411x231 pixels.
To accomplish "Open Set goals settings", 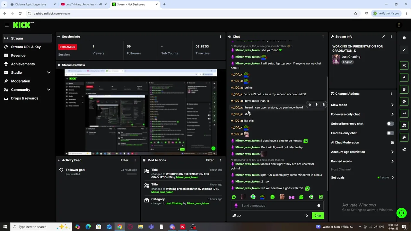I will point(362,177).
